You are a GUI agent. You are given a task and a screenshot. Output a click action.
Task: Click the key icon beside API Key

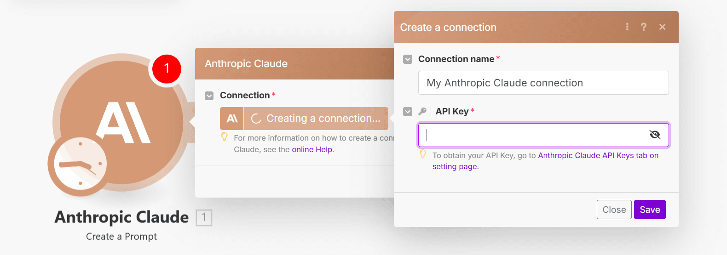point(422,111)
